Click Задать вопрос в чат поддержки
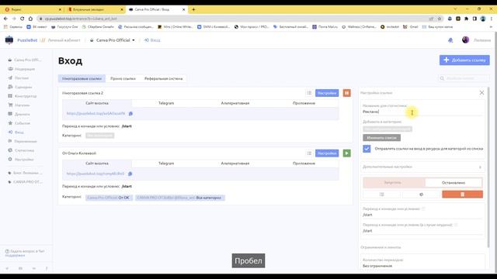 pyautogui.click(x=25, y=253)
